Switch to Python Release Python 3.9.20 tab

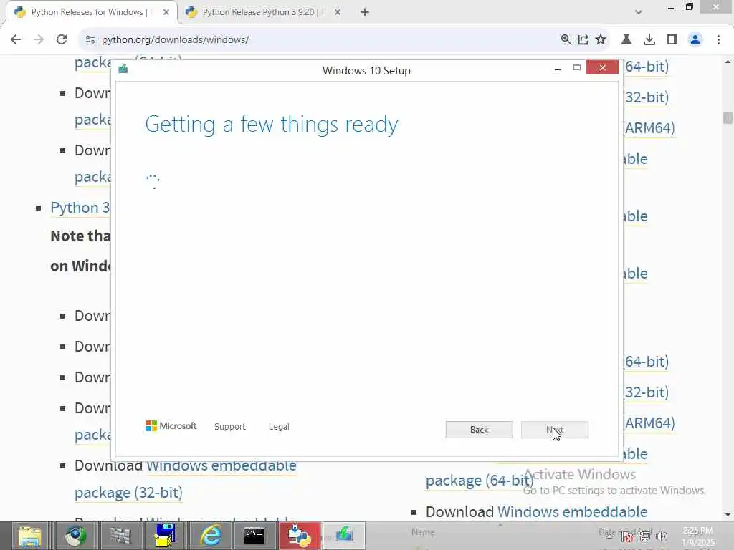click(258, 12)
